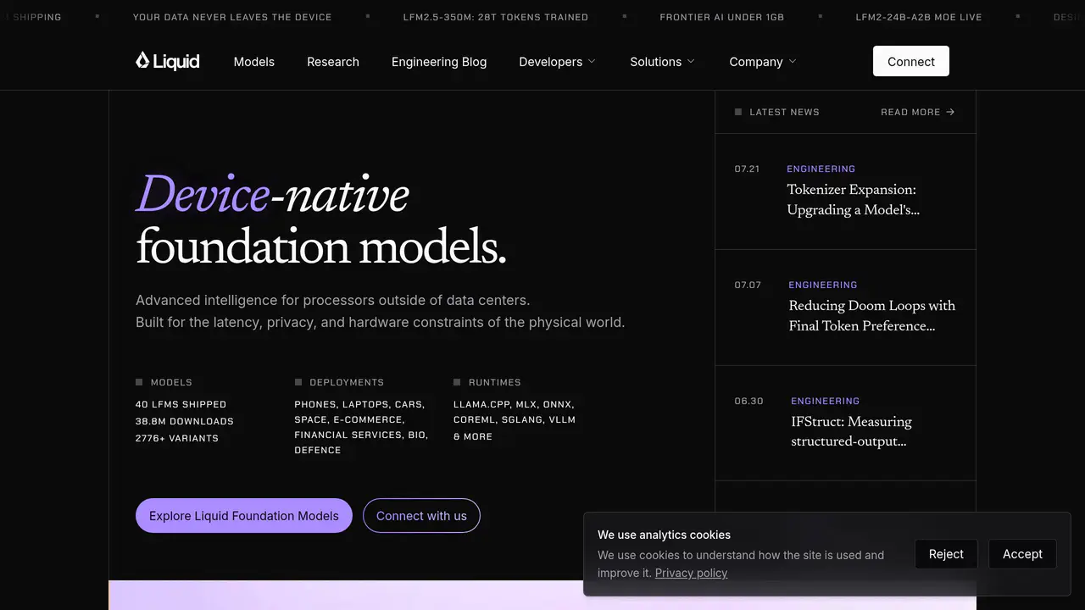This screenshot has height=610, width=1085.
Task: Open the Privacy policy link
Action: 691,573
